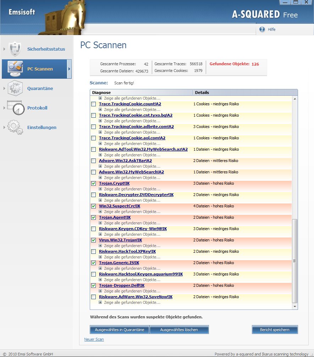Open the Quarantäne section label
This screenshot has width=314, height=357.
(x=40, y=89)
